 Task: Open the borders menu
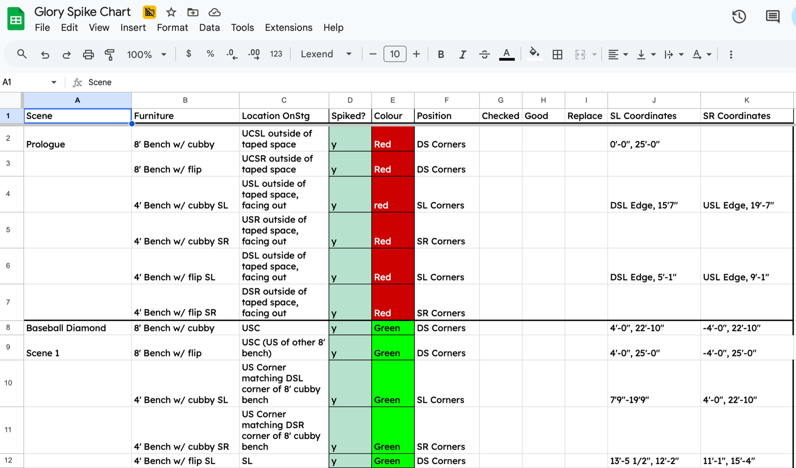557,54
